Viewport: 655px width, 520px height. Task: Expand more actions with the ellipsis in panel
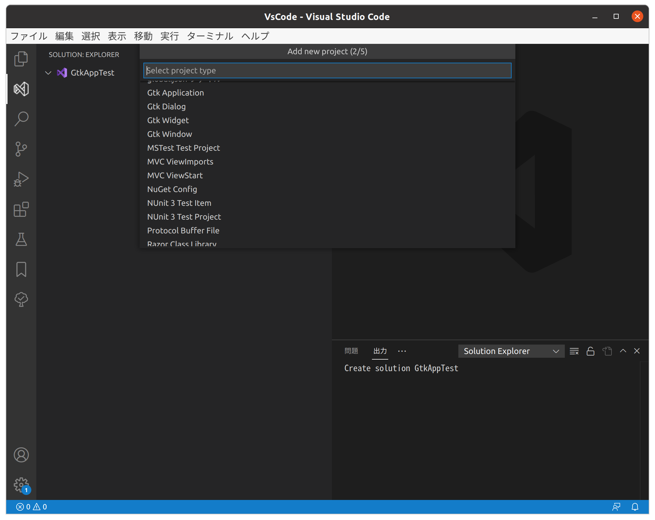[x=402, y=351]
